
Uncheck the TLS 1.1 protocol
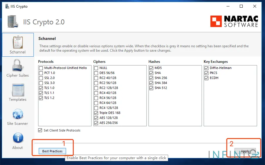(41, 93)
